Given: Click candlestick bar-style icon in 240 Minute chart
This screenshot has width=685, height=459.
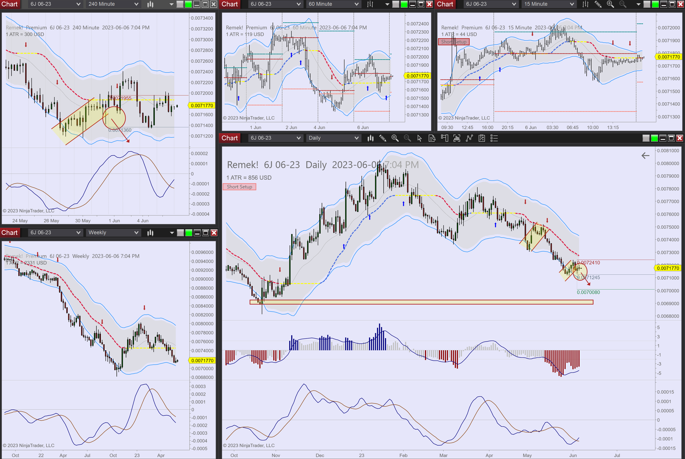Looking at the screenshot, I should pyautogui.click(x=150, y=4).
